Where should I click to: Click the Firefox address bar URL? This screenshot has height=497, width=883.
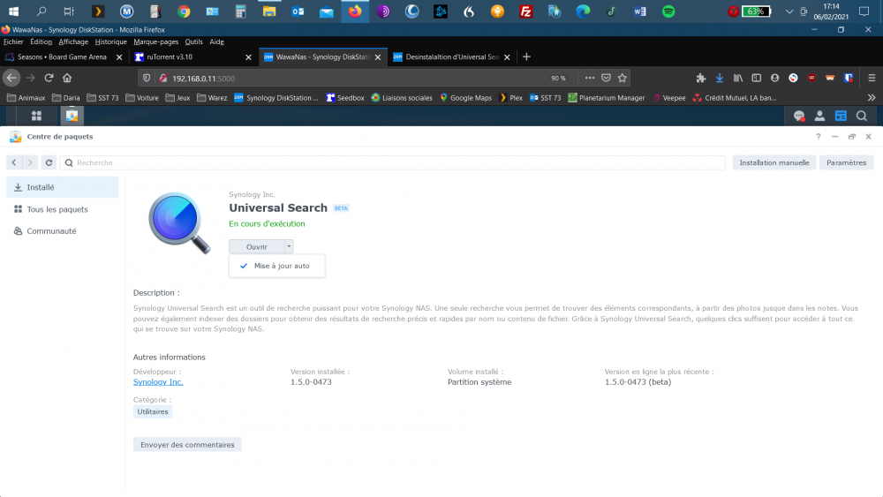(203, 79)
